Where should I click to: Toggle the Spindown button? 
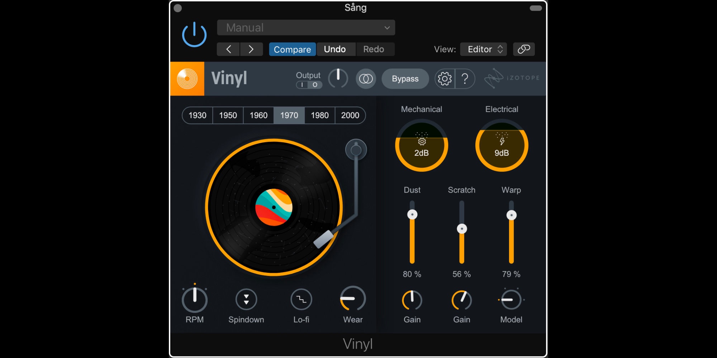246,299
